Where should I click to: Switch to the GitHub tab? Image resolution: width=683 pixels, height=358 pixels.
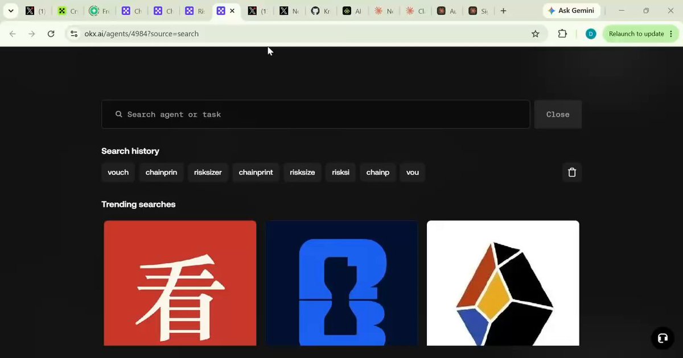tap(320, 11)
